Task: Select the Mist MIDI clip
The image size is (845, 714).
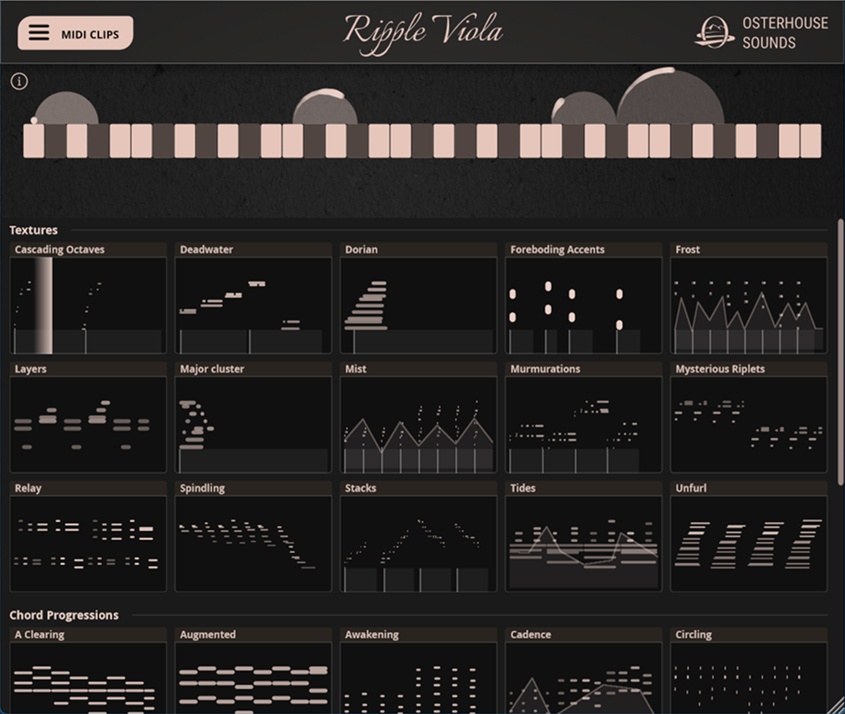Action: (x=418, y=417)
